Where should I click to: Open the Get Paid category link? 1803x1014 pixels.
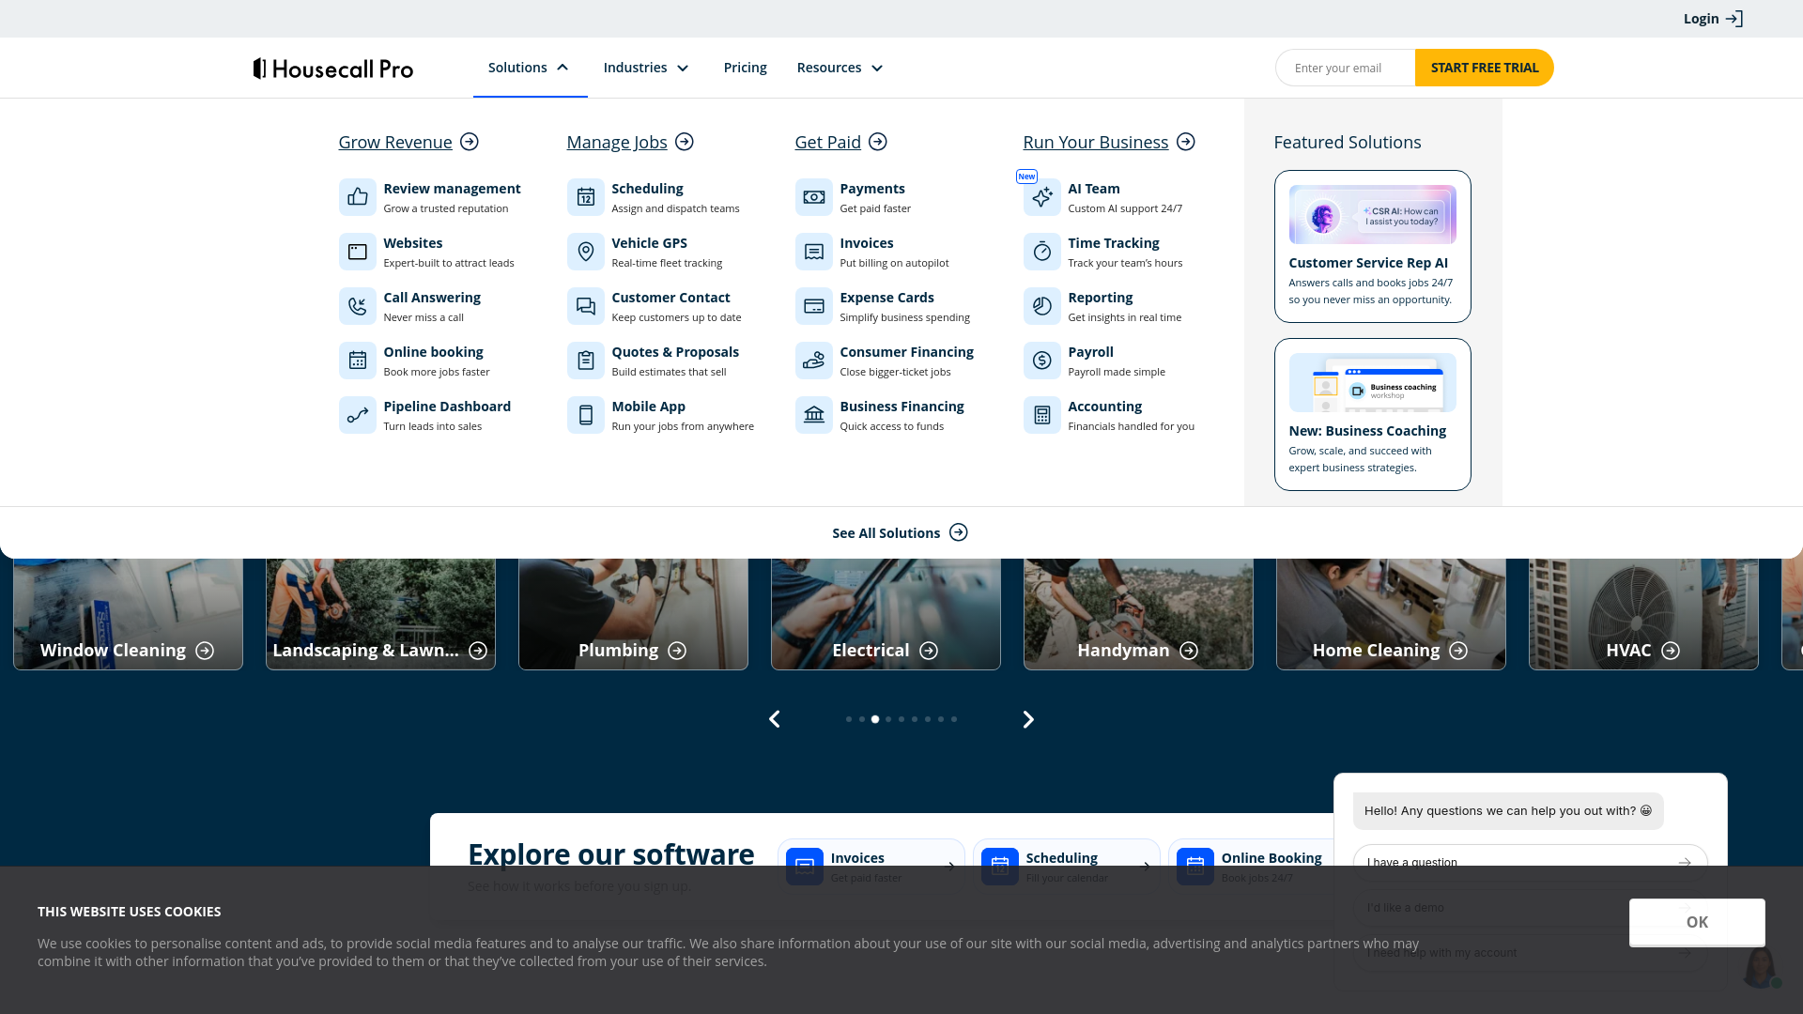coord(840,142)
